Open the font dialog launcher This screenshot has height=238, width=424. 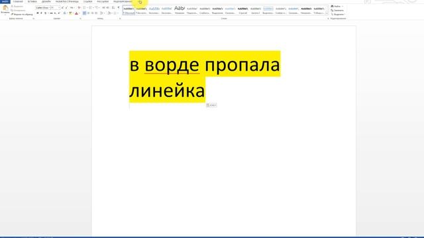coord(80,19)
